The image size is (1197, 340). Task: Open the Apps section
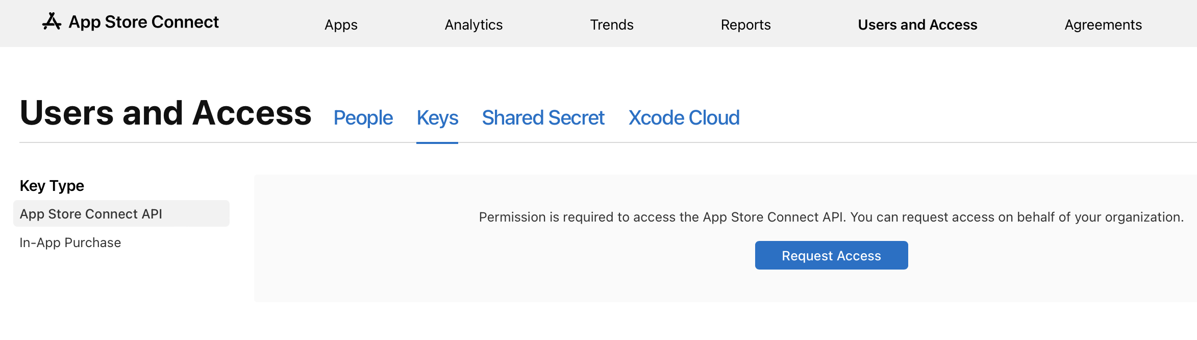[341, 25]
